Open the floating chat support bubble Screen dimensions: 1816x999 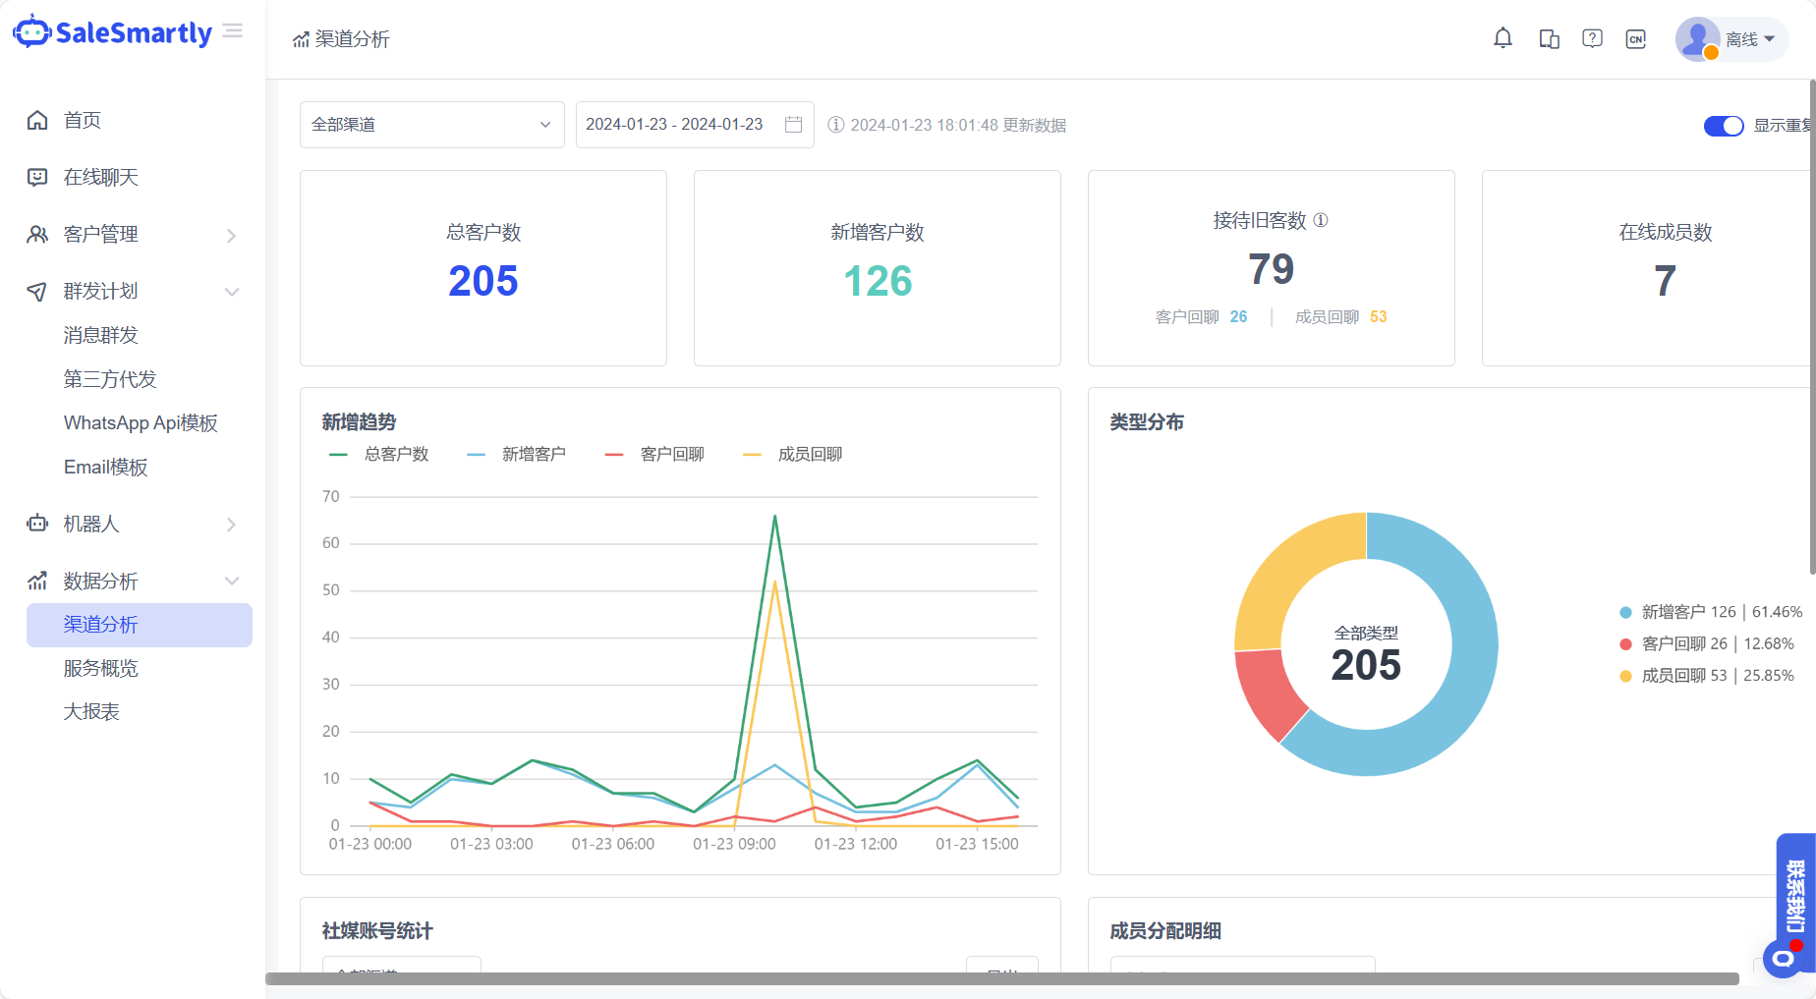(1784, 958)
